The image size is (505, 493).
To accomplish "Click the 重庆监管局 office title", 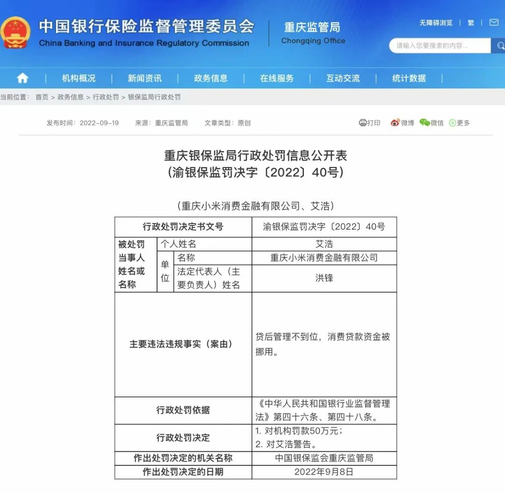I will pos(312,27).
